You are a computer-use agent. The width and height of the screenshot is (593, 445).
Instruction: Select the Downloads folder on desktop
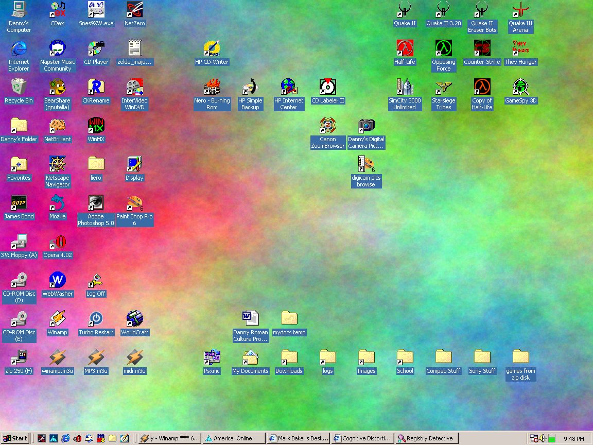289,357
